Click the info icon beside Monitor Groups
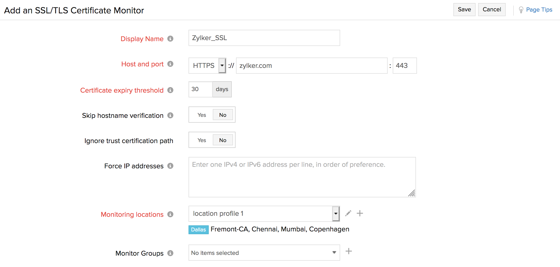560x267 pixels. tap(170, 253)
